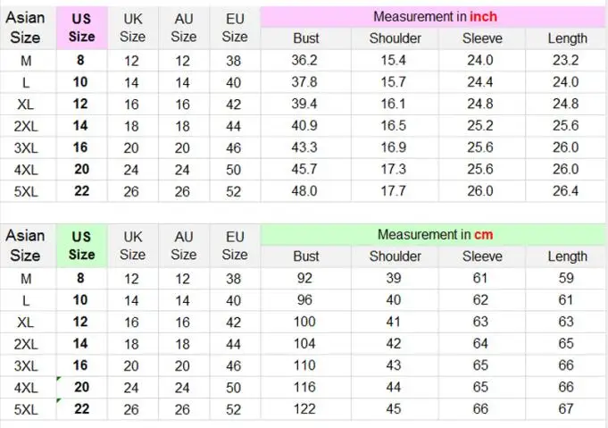Click the 26.4 length cell
This screenshot has height=428, width=608.
point(567,190)
